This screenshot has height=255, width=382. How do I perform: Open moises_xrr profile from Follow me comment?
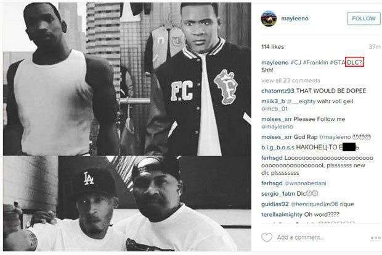tap(276, 119)
